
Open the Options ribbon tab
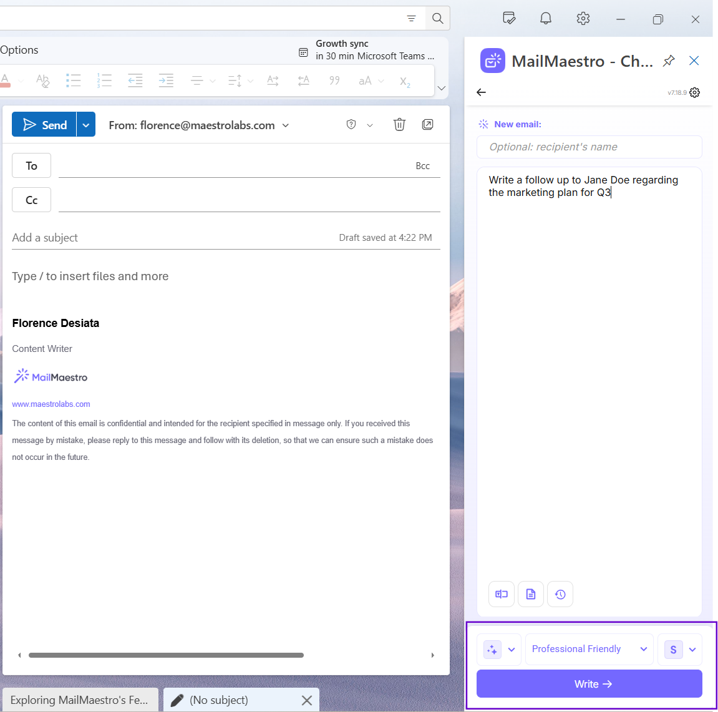[x=19, y=50]
